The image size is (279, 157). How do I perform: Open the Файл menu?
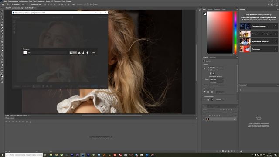click(x=5, y=1)
